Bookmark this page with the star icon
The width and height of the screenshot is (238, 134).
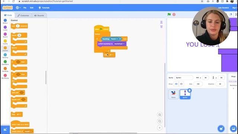click(x=202, y=1)
